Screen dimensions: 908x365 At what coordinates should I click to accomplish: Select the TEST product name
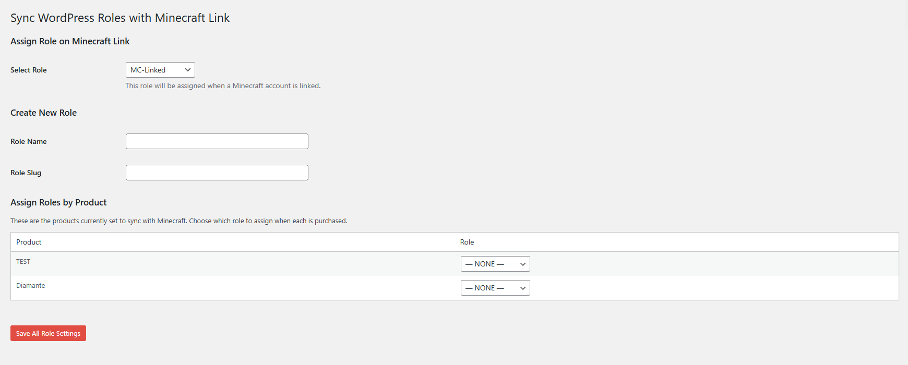click(23, 262)
